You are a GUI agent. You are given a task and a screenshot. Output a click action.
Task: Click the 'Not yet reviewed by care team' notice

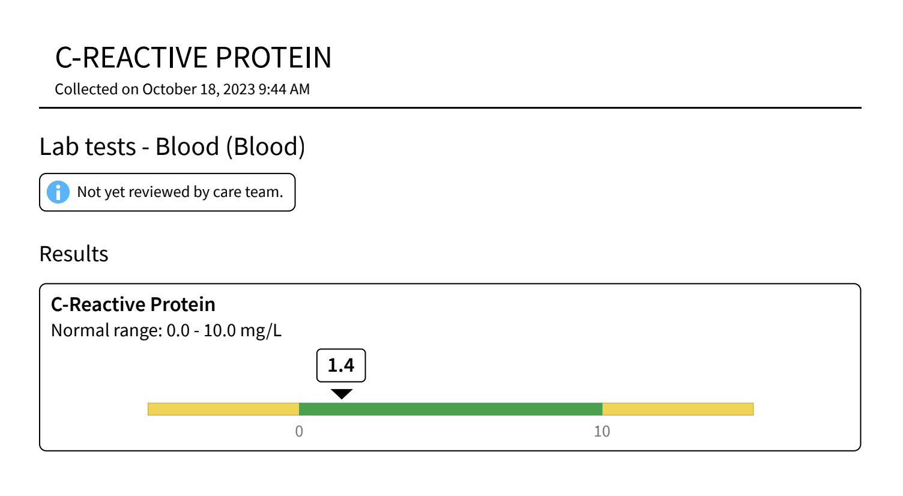coord(168,192)
